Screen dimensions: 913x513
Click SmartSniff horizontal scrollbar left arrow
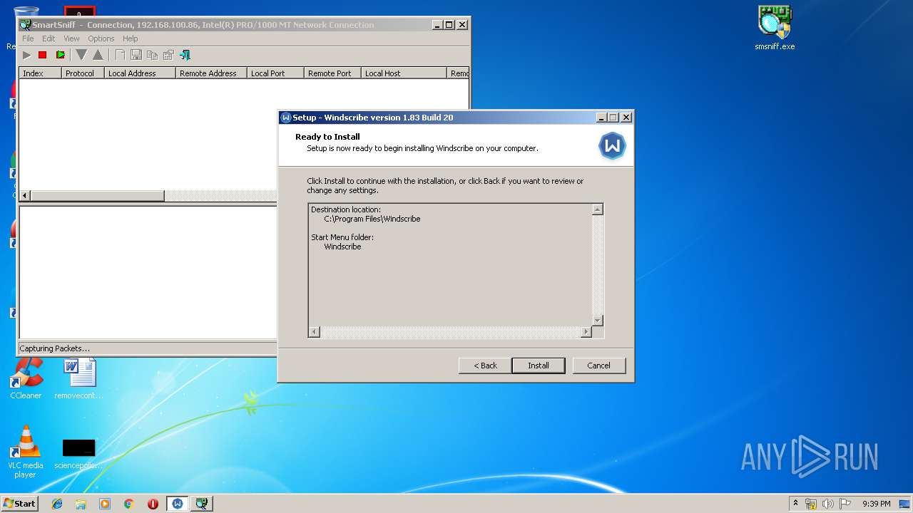[25, 195]
